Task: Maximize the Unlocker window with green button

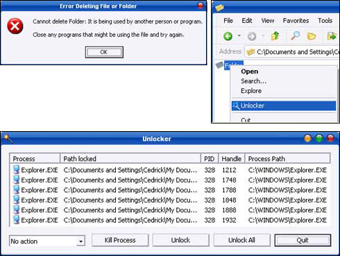Action: point(319,138)
